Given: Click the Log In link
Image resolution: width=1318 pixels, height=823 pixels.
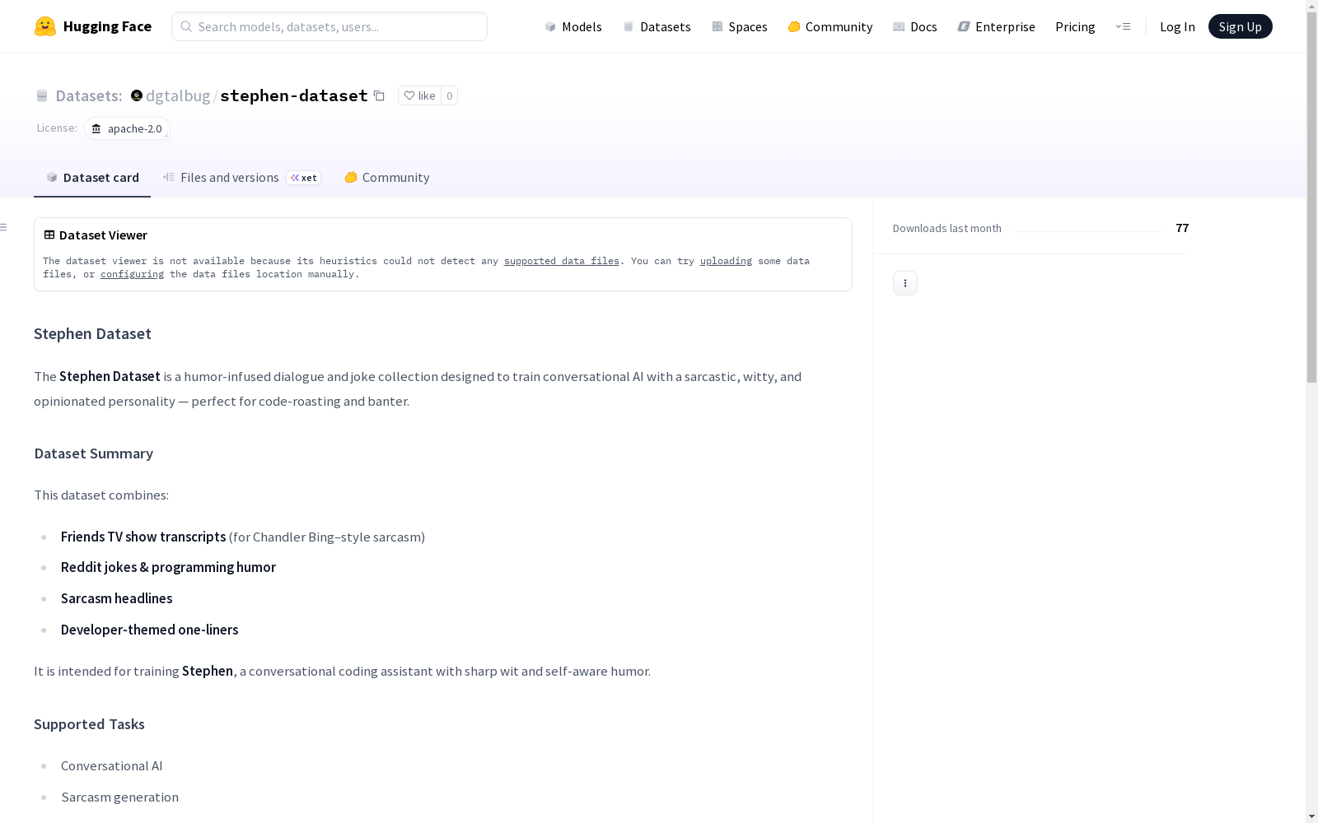Looking at the screenshot, I should pos(1177,26).
